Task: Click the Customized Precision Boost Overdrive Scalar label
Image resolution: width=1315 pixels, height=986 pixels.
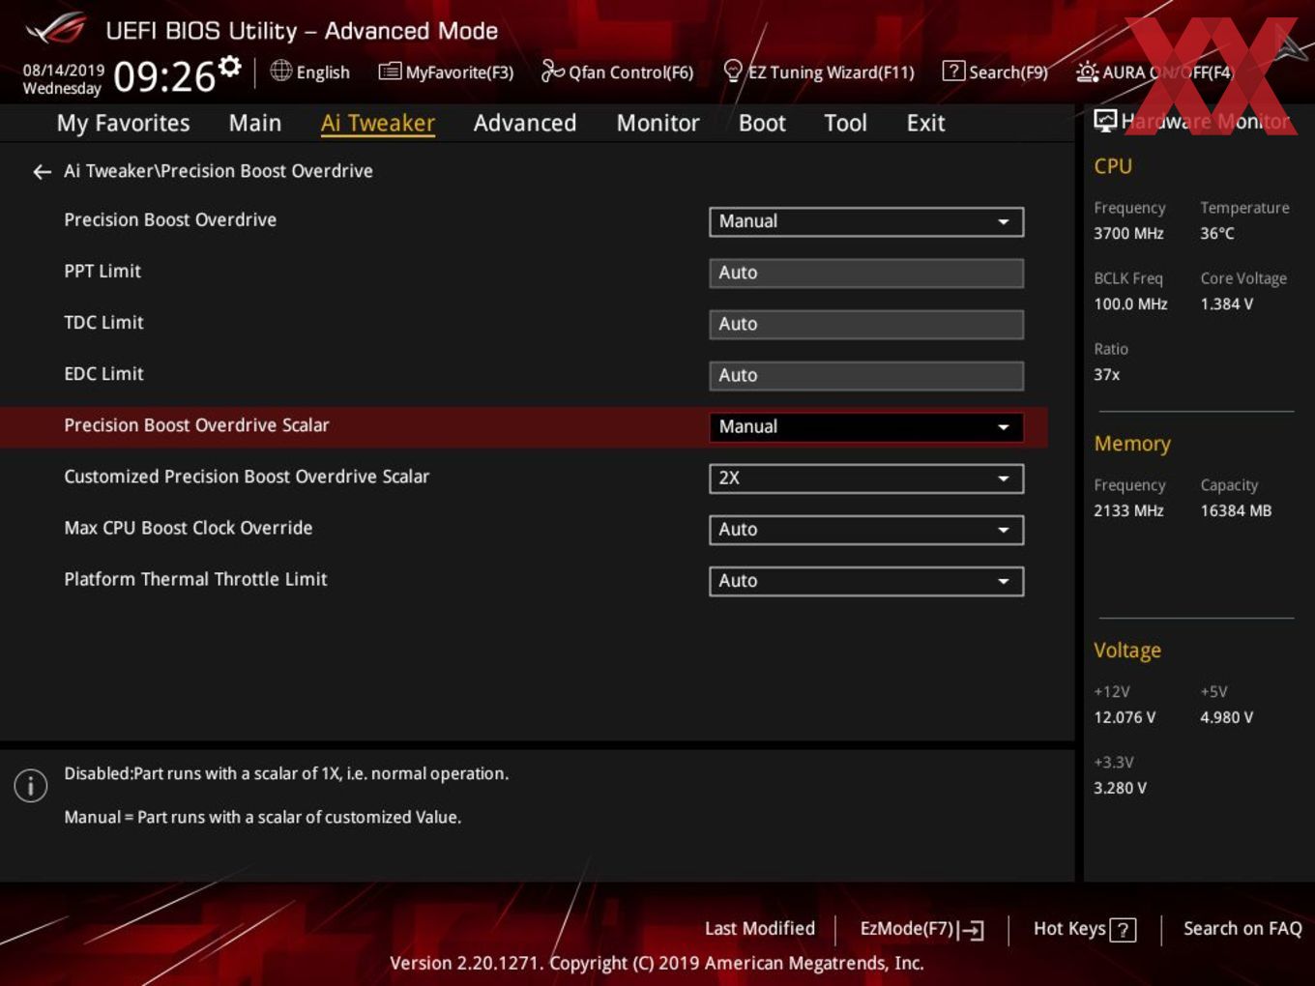Action: coord(247,477)
